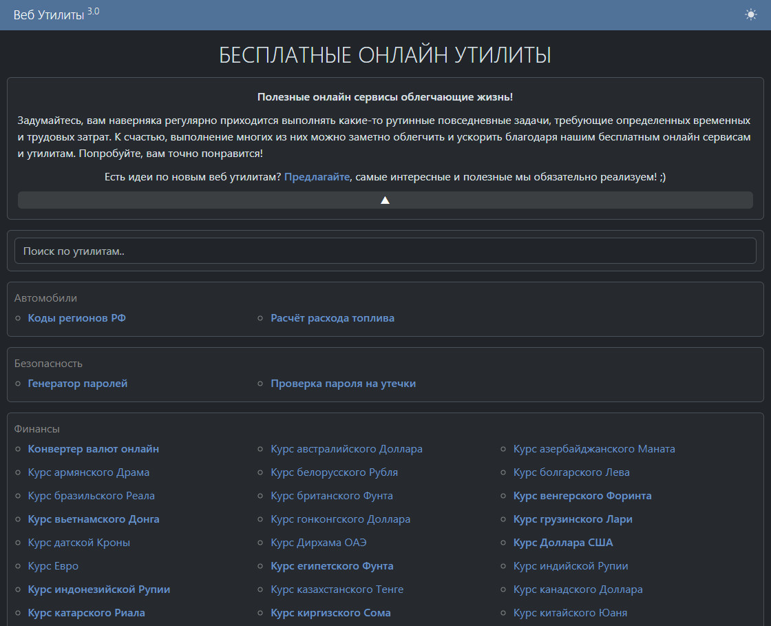771x626 pixels.
Task: Open Курс индонезийской Рупии
Action: (x=99, y=589)
